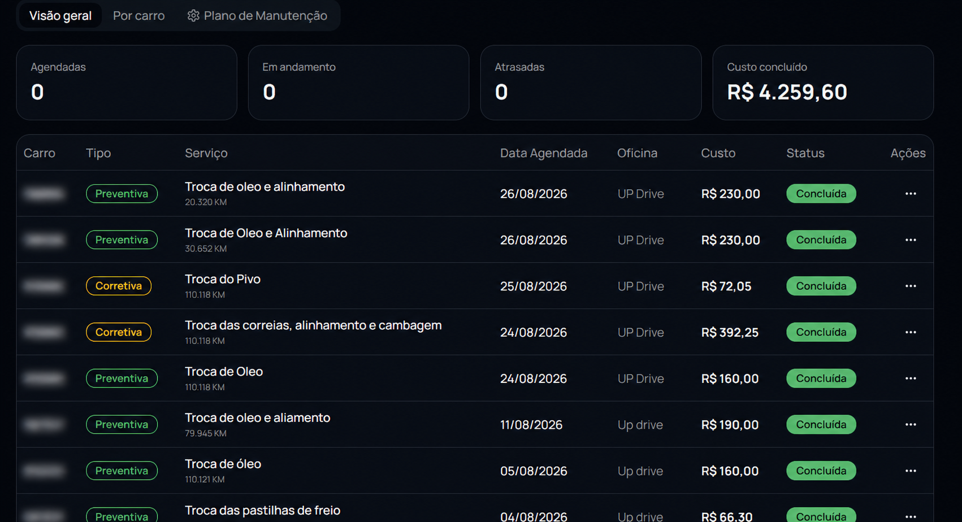Switch to the Por carro tab
Image resolution: width=962 pixels, height=522 pixels.
pyautogui.click(x=138, y=16)
